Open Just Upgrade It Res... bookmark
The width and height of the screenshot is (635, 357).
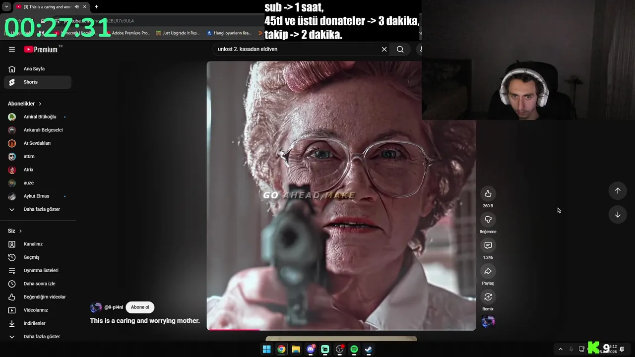[178, 33]
